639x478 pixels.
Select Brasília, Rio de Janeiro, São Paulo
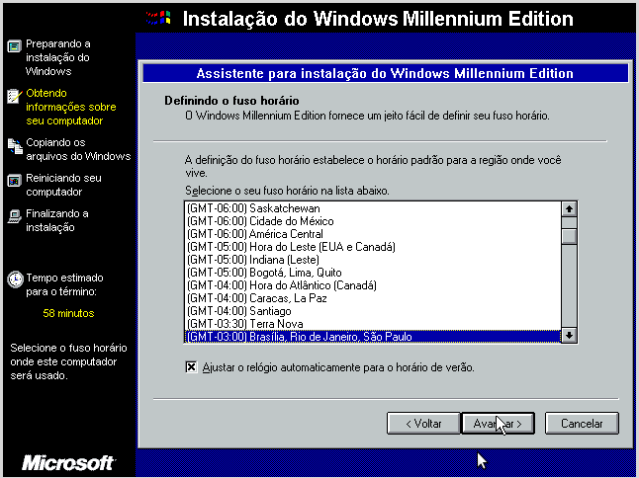[x=373, y=337]
